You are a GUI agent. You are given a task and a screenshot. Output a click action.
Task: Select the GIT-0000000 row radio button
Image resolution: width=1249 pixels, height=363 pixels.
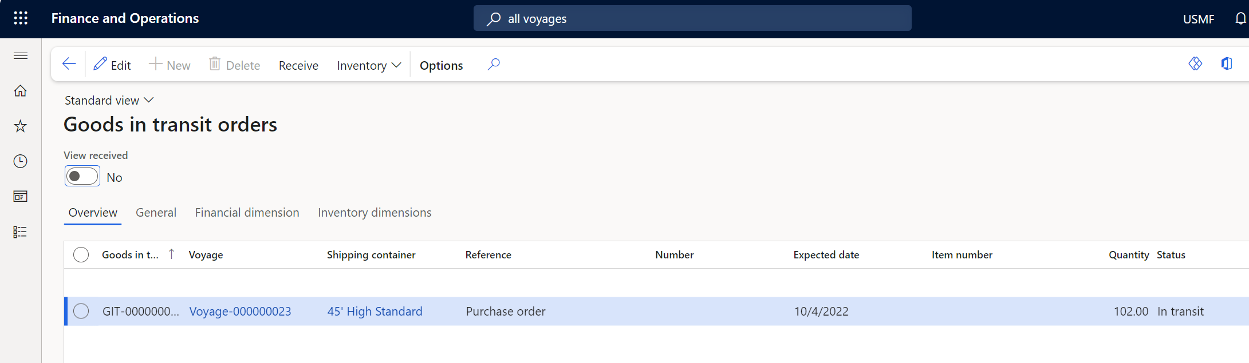[81, 311]
